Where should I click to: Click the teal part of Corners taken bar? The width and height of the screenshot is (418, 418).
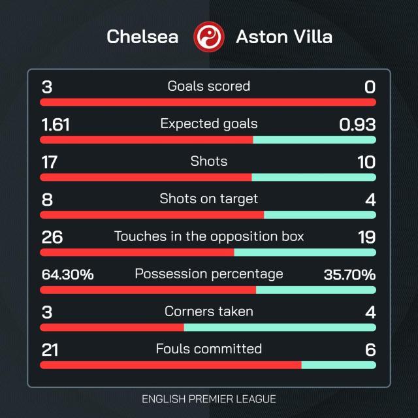point(280,328)
